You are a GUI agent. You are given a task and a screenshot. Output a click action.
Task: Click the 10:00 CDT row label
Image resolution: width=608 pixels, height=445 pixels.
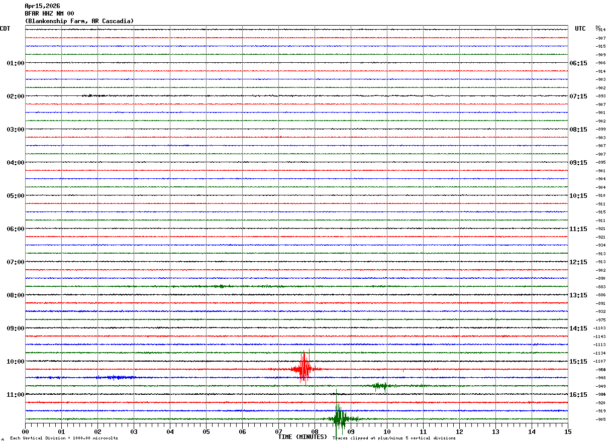15,362
